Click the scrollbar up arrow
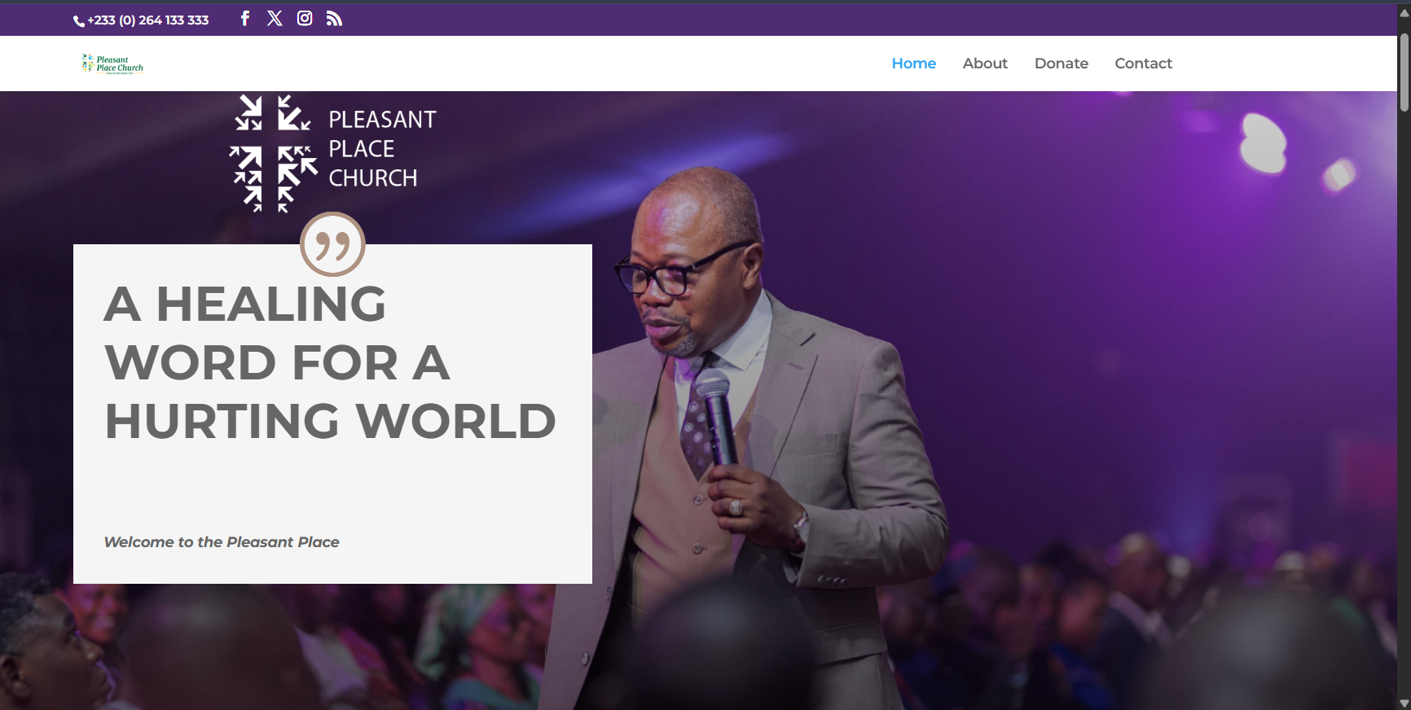The height and width of the screenshot is (710, 1411). pos(1404,14)
